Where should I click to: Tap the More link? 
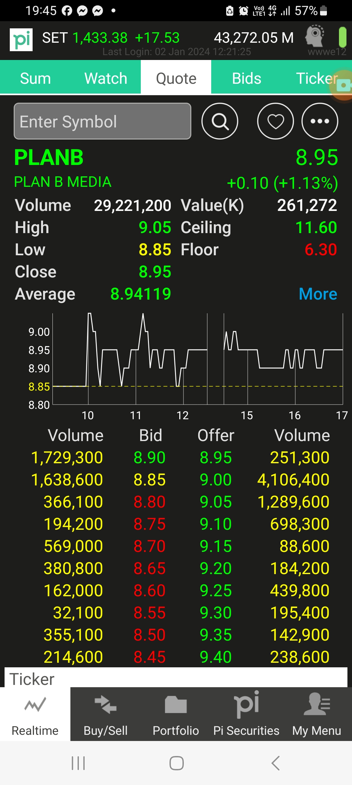[x=318, y=294]
